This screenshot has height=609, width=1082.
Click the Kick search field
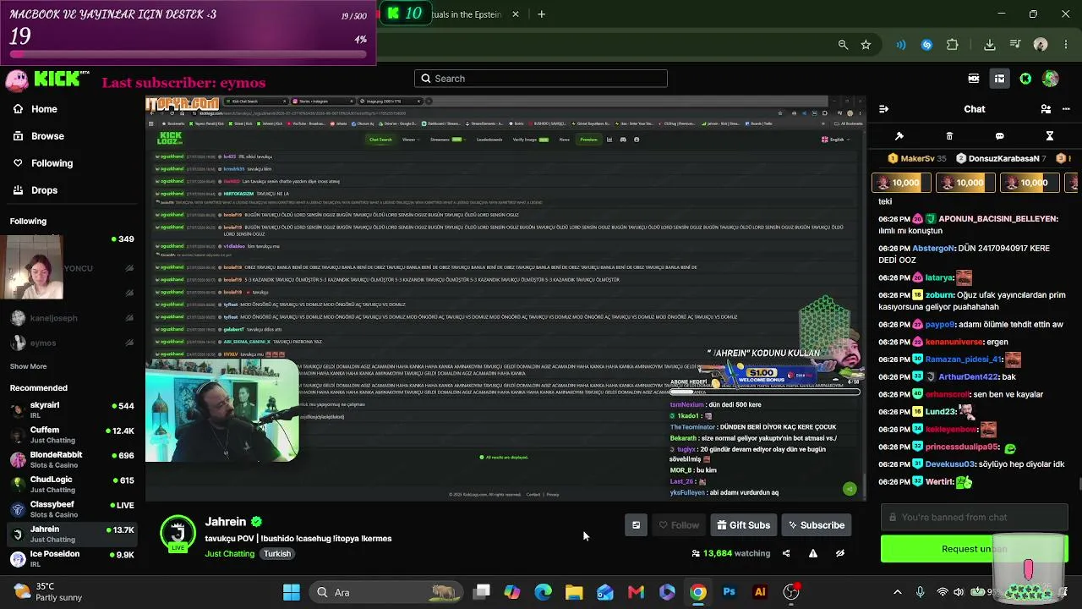(541, 79)
